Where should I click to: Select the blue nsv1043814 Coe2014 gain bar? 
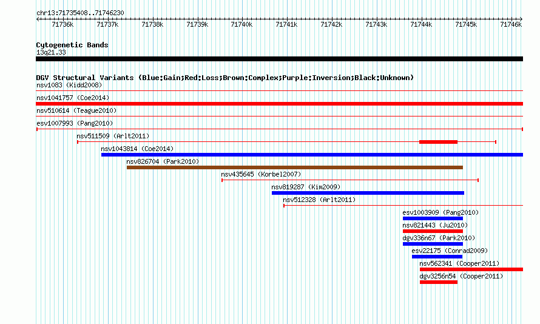coord(312,155)
